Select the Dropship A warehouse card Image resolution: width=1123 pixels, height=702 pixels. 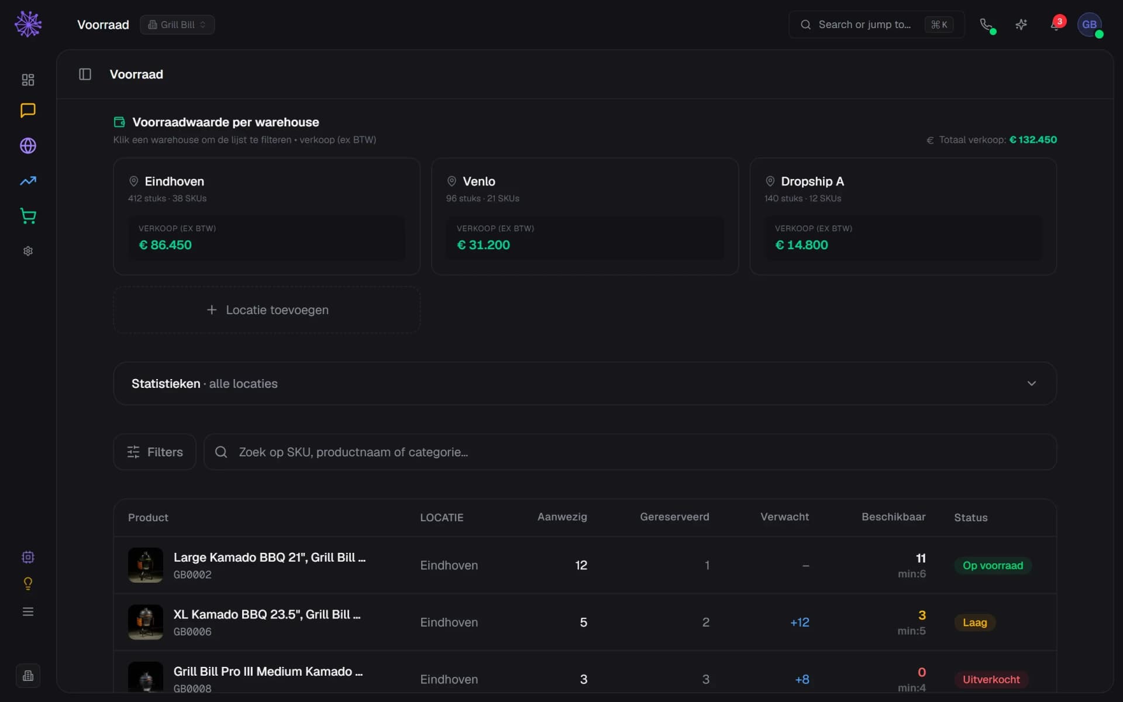(903, 216)
